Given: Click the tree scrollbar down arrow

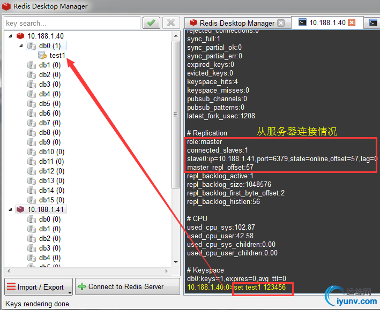Looking at the screenshot, I should tap(176, 262).
